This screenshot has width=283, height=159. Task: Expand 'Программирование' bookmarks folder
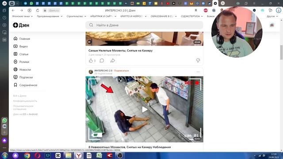click(50, 16)
